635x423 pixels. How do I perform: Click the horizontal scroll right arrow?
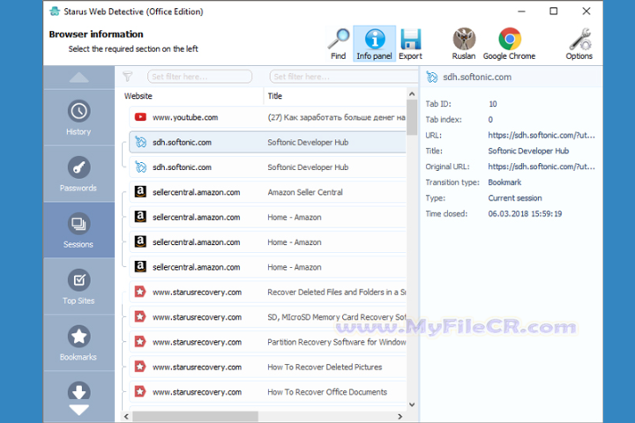[x=400, y=416]
